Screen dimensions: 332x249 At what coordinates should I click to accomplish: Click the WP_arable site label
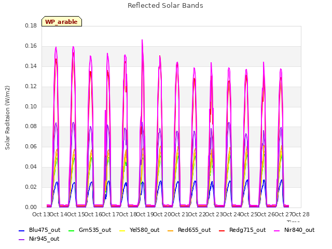(62, 21)
